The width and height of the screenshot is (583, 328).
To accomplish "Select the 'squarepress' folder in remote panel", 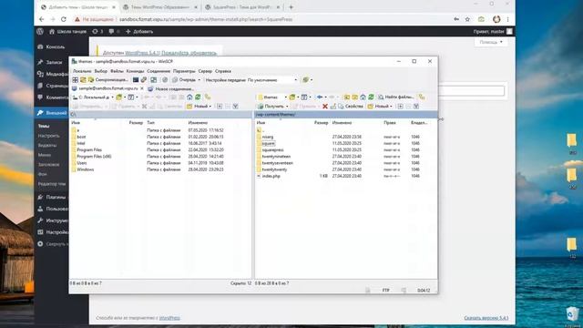I will (x=272, y=149).
